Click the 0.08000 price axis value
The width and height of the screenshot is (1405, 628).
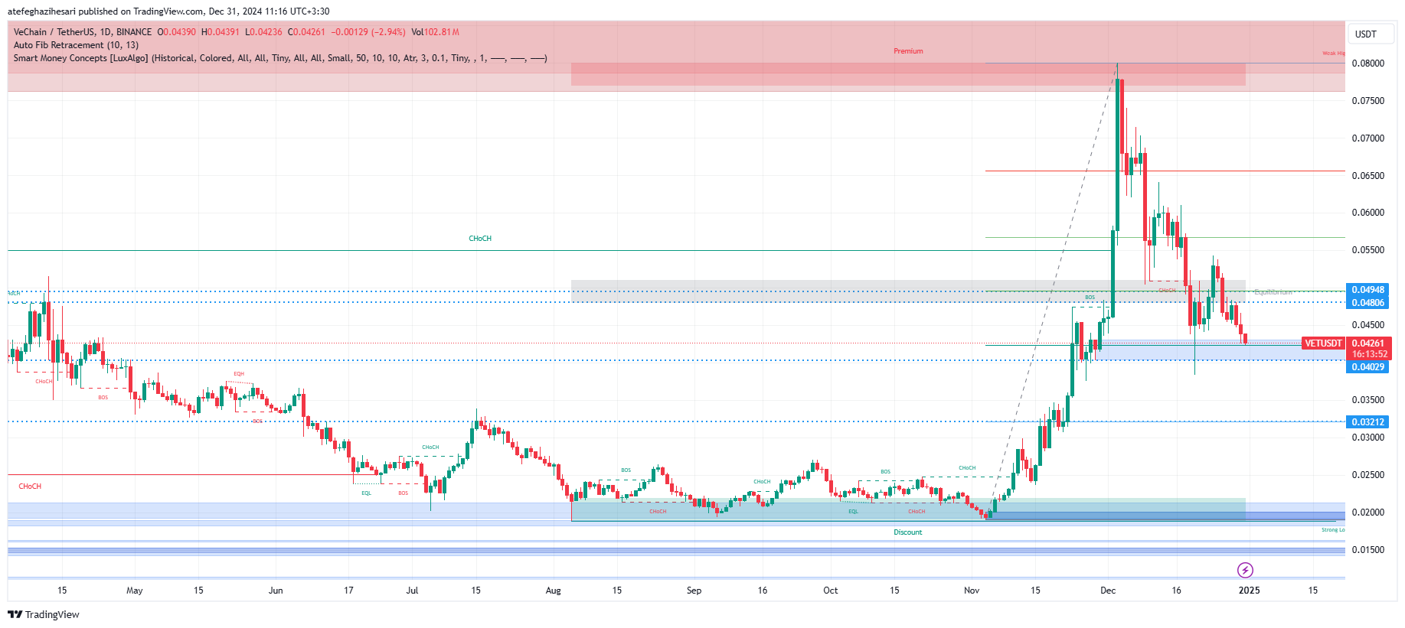click(1367, 63)
